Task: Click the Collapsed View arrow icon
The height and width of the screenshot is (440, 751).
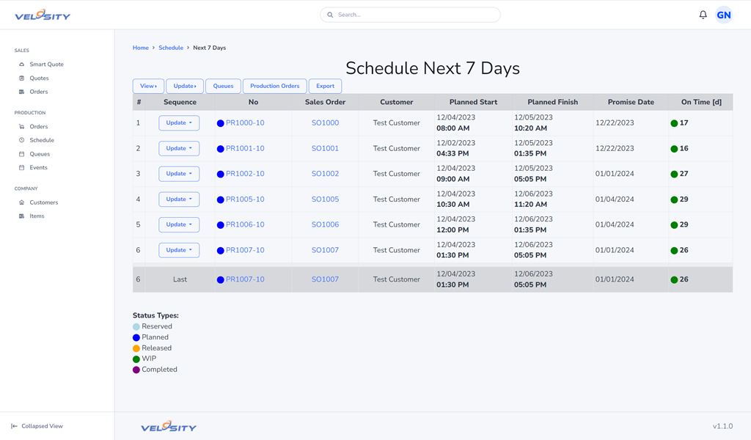Action: tap(14, 426)
